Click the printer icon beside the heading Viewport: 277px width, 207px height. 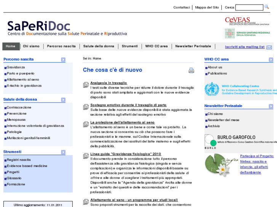pos(191,70)
